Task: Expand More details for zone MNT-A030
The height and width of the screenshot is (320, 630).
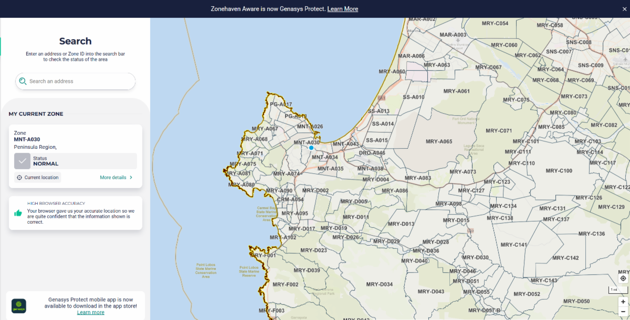Action: pos(116,178)
